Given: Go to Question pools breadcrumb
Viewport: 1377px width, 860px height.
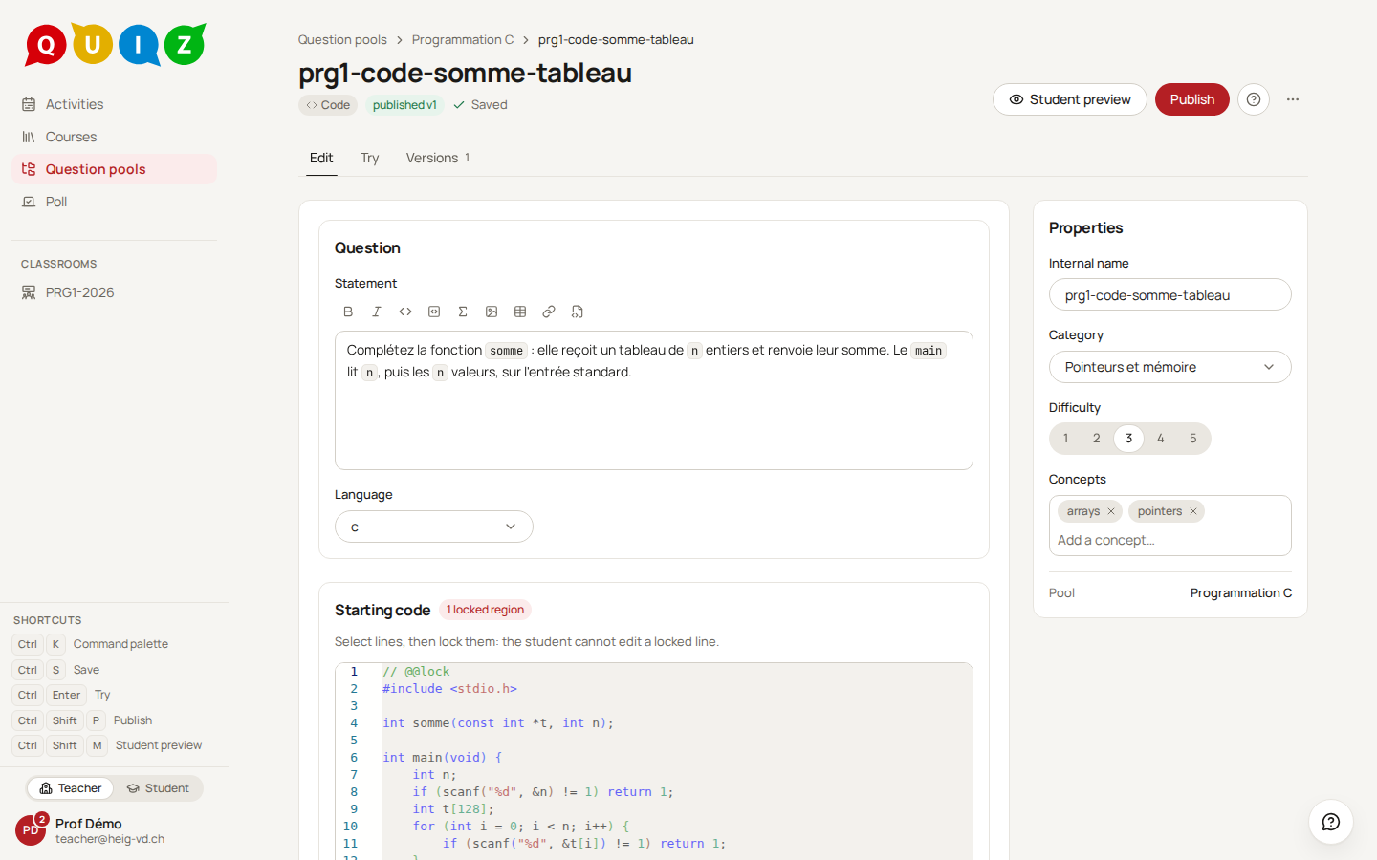Looking at the screenshot, I should [342, 39].
